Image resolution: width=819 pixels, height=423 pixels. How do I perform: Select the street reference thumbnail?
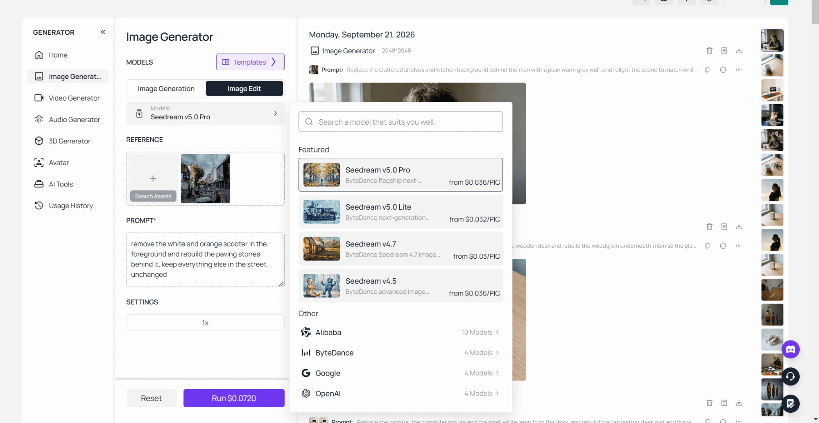[x=205, y=179]
